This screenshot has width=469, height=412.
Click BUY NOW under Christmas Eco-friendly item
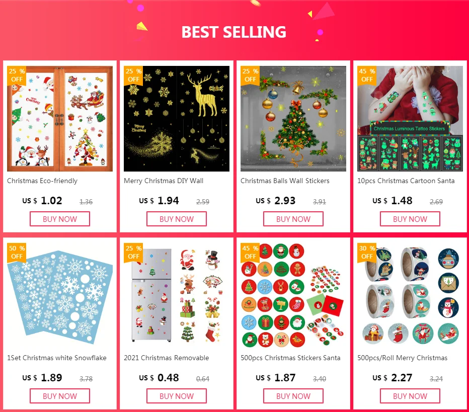[x=60, y=219]
